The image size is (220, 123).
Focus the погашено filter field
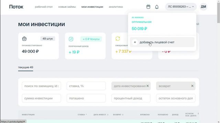[x=86, y=98]
